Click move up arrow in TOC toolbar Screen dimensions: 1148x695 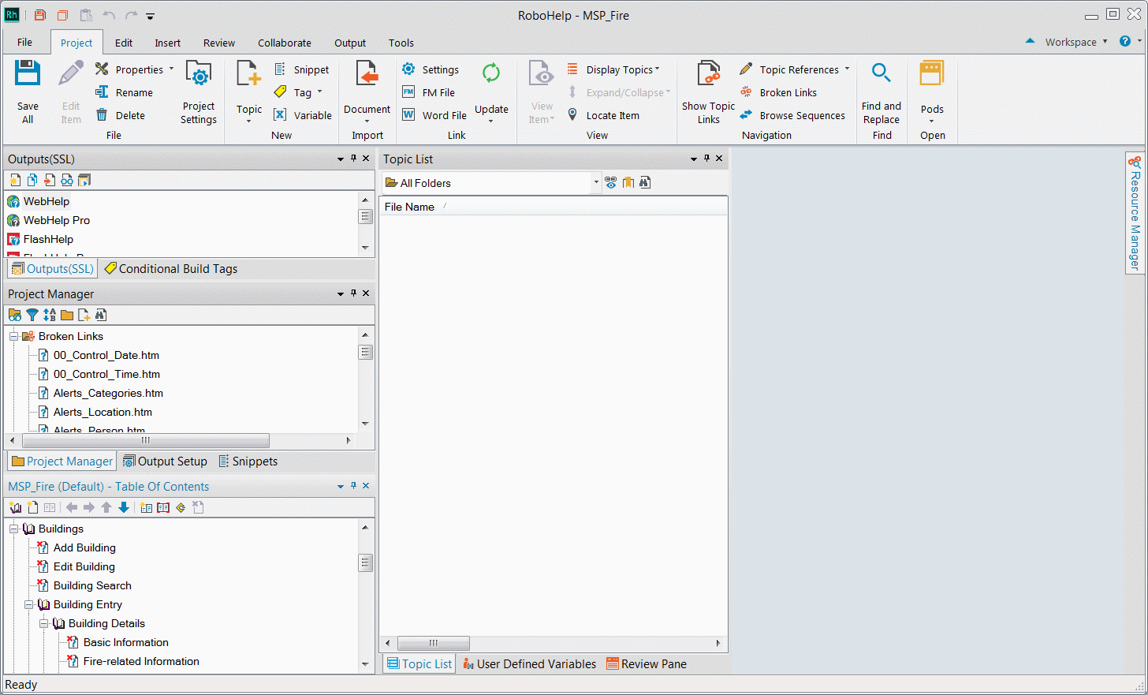(106, 507)
